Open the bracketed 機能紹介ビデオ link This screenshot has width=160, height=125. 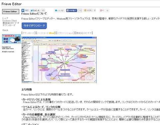[84, 33]
